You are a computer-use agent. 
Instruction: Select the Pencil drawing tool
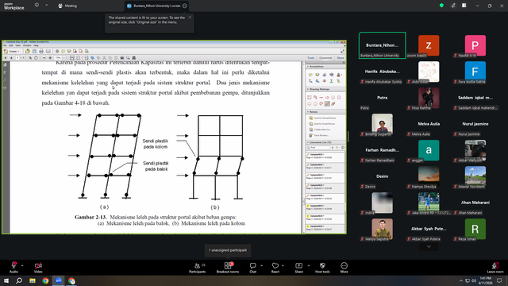327,104
